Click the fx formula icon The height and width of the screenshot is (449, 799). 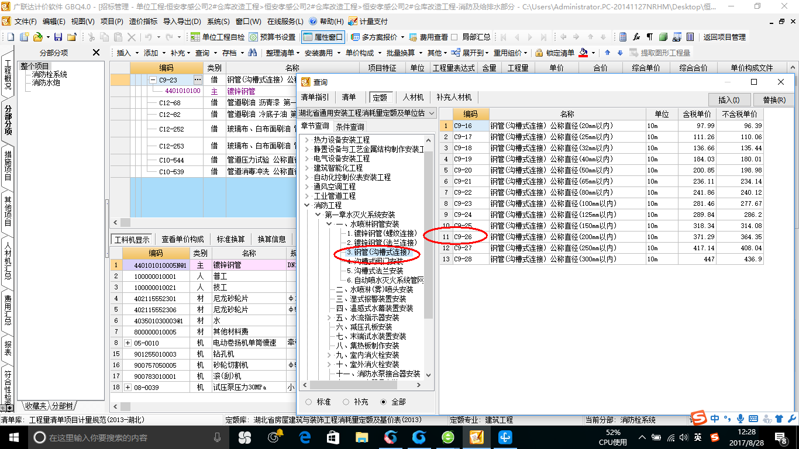coord(636,37)
